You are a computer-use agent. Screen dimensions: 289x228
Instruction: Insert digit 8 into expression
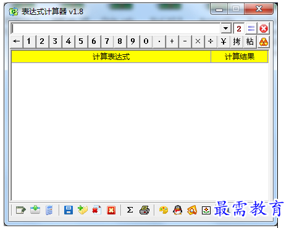[x=120, y=41]
